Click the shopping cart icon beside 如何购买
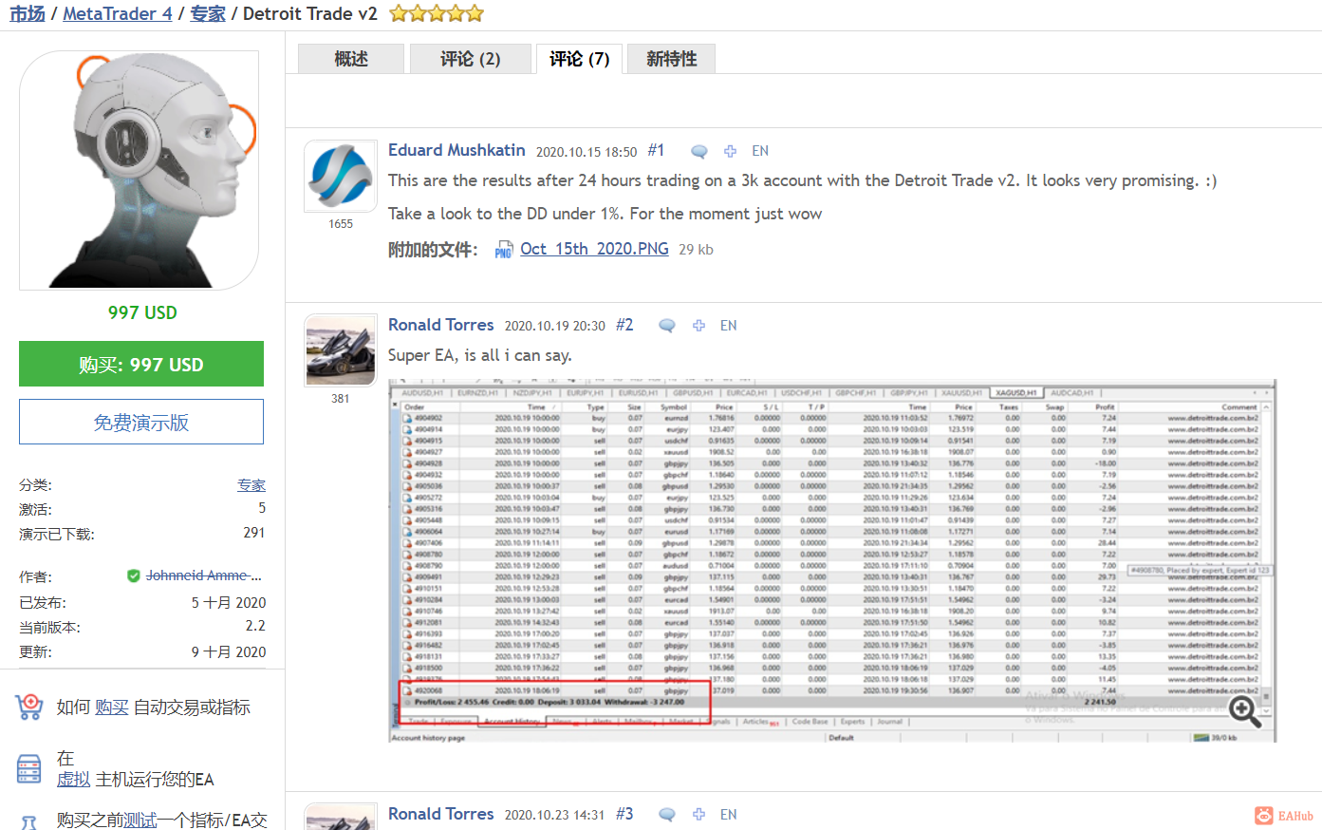The height and width of the screenshot is (830, 1322). 29,707
